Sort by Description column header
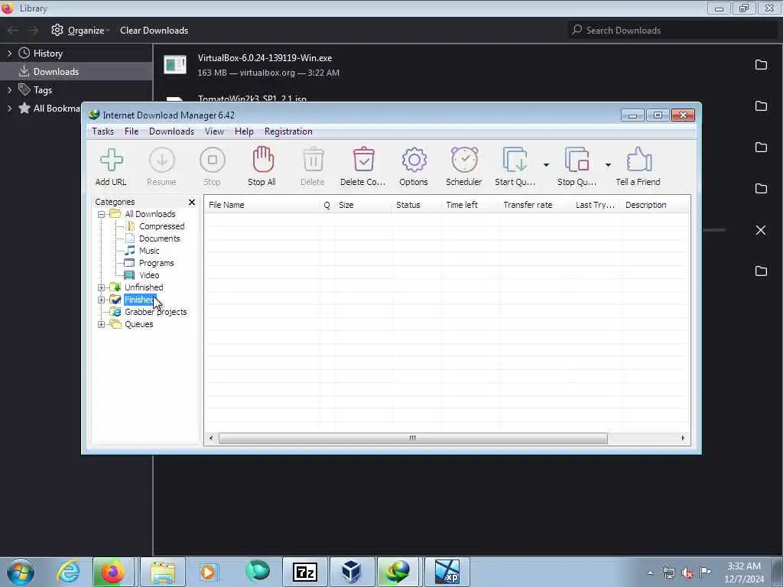 655,205
